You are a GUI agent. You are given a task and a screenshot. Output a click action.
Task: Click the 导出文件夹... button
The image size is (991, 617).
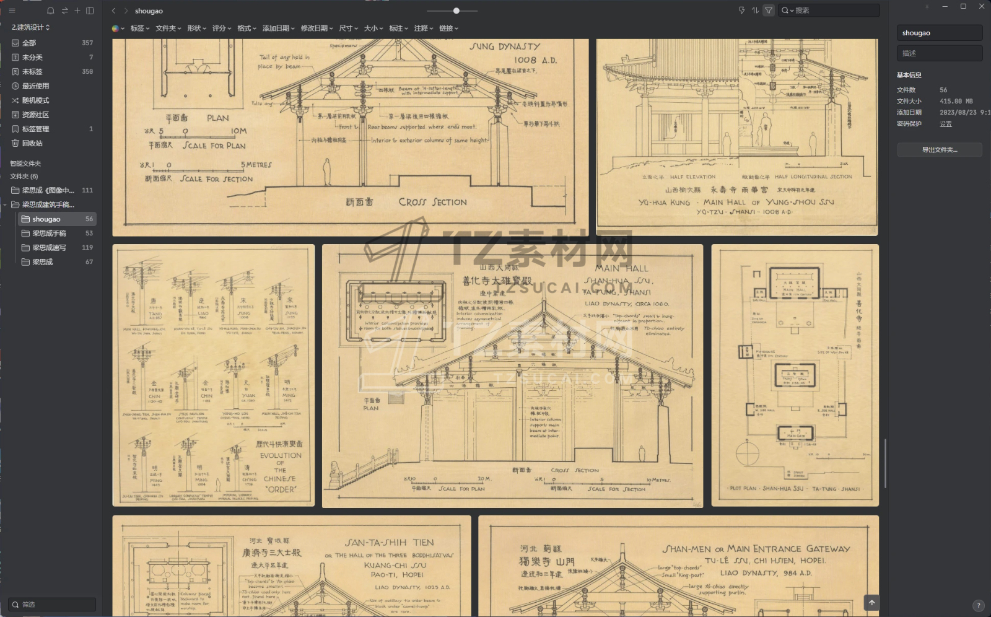tap(940, 150)
